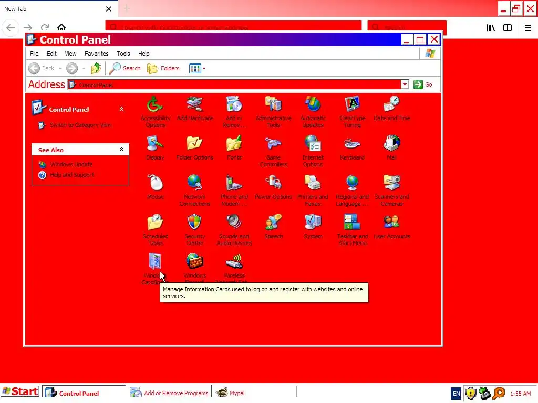
Task: Open the Windows Firewall icon
Action: (194, 262)
